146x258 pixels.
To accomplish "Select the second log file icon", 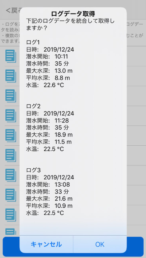I will coord(11,76).
